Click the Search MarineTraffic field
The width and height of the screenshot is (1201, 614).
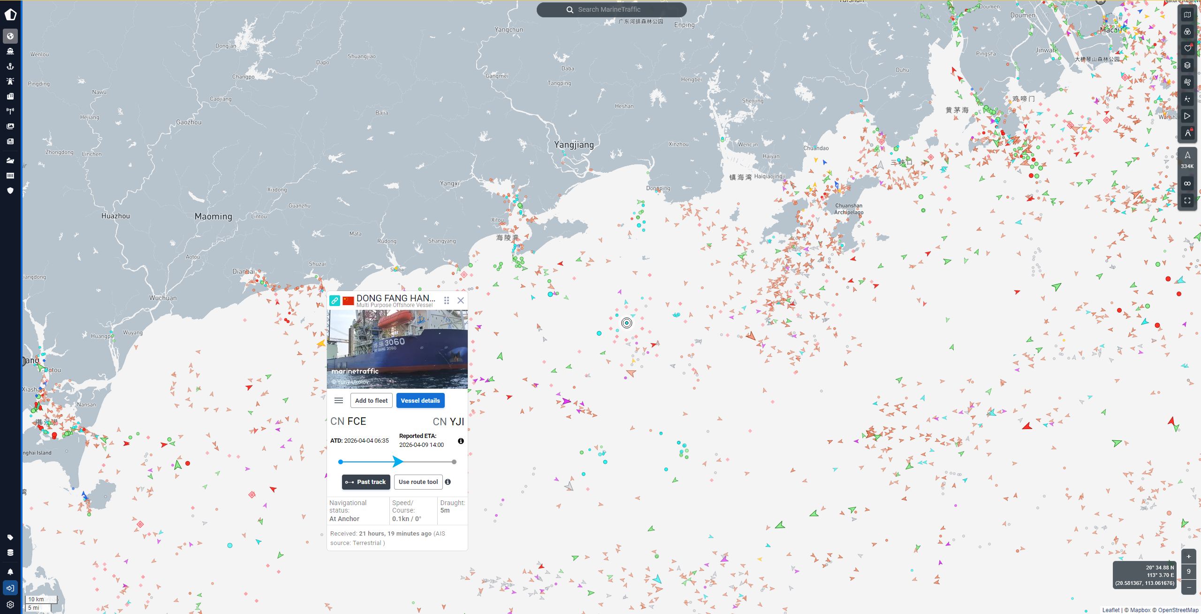coord(611,9)
